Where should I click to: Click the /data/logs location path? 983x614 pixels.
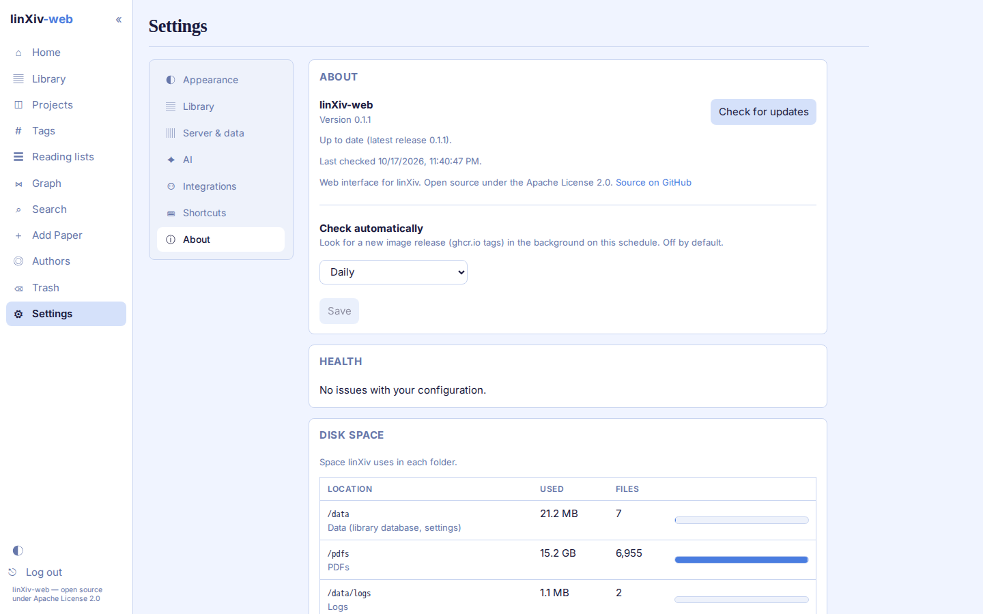(349, 594)
